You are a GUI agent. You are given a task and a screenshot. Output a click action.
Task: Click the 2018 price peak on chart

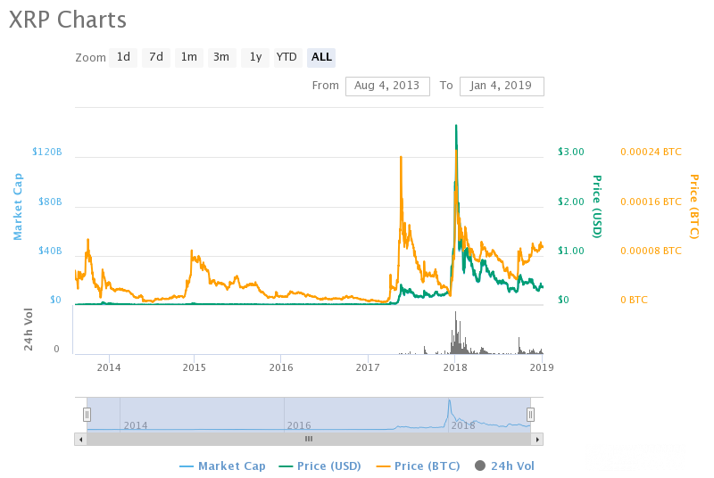click(x=456, y=127)
